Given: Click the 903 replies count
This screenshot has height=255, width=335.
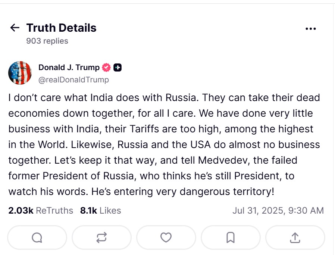Looking at the screenshot, I should point(47,41).
